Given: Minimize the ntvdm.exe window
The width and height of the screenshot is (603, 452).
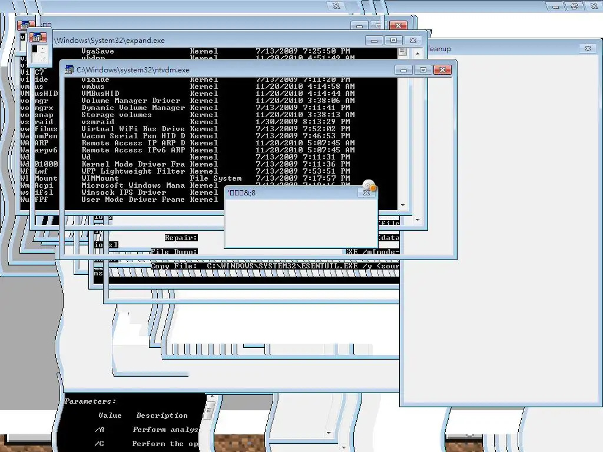Looking at the screenshot, I should (x=403, y=69).
